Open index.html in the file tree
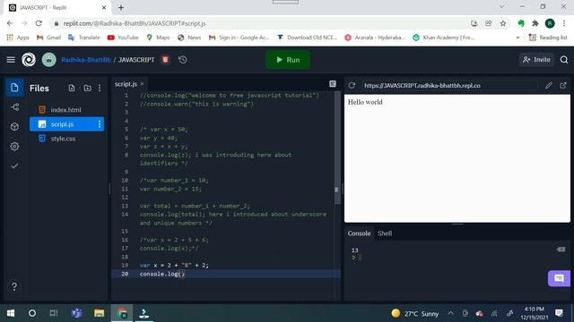 pos(65,109)
